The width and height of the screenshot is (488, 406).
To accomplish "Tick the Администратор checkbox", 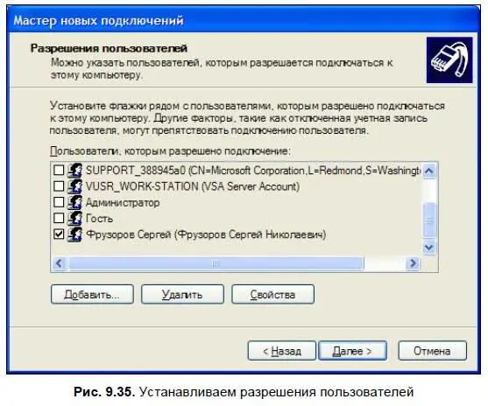I will click(x=59, y=202).
